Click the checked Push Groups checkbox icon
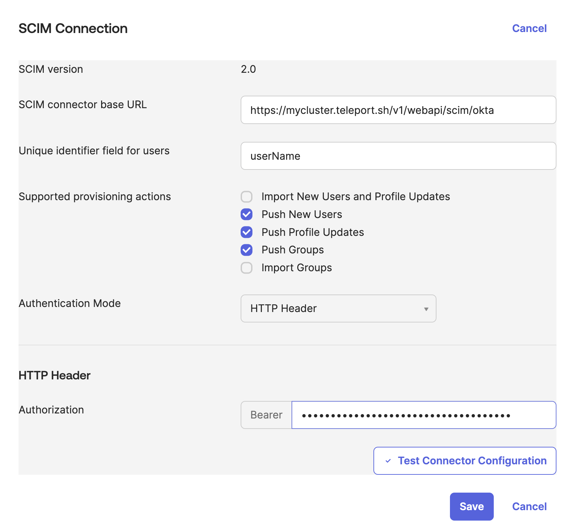 click(x=246, y=250)
